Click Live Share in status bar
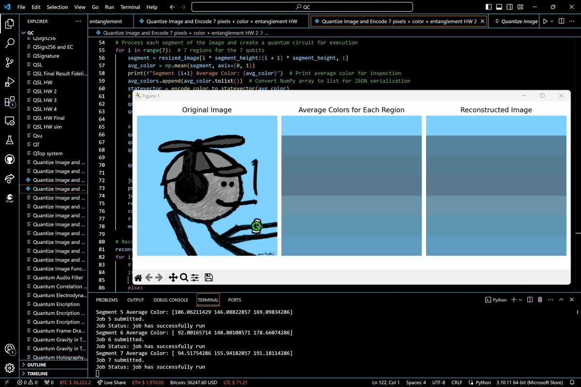The height and width of the screenshot is (387, 581). [x=111, y=383]
